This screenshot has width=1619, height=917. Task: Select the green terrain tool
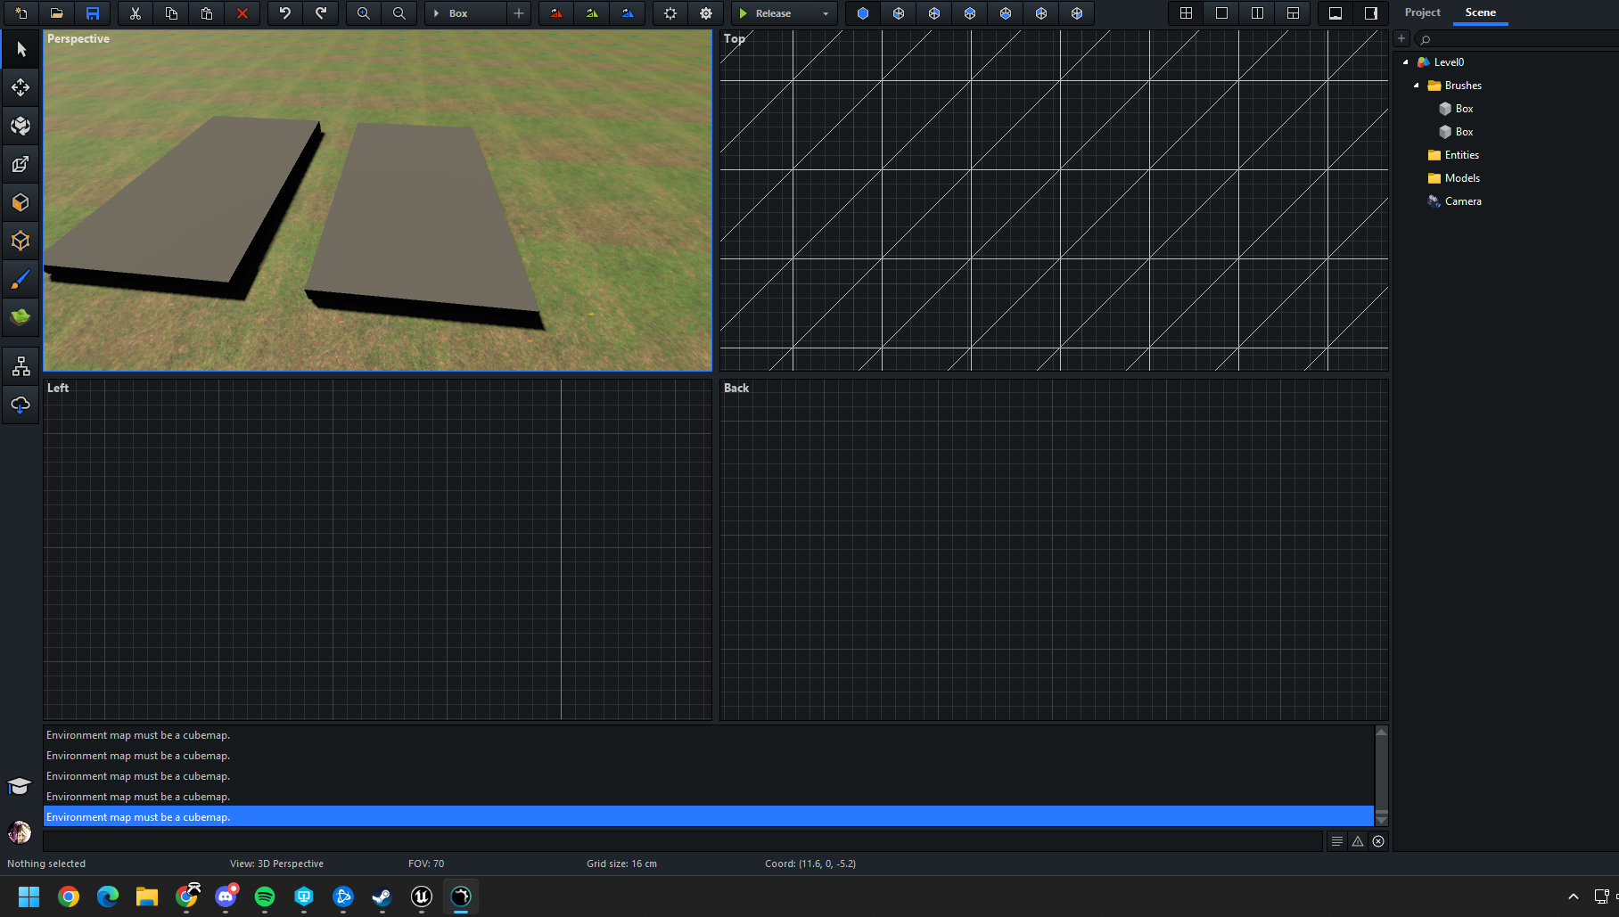pyautogui.click(x=21, y=317)
